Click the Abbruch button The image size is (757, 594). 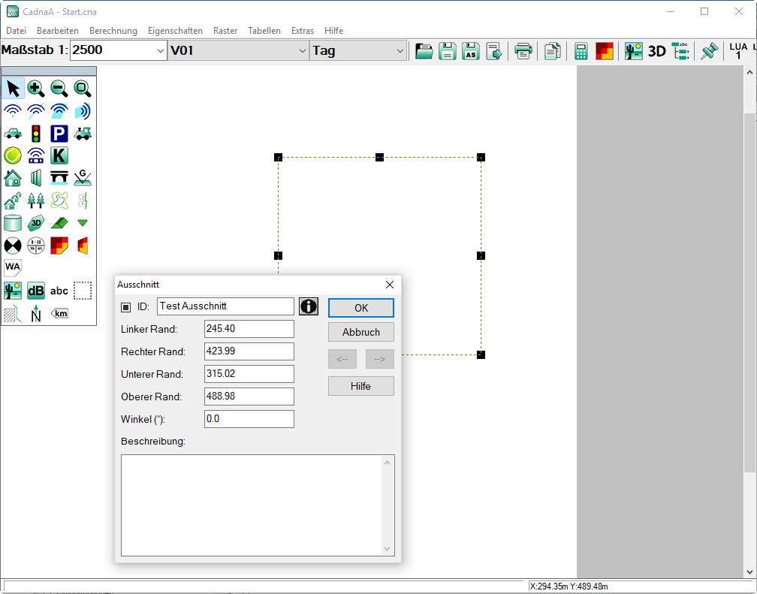pyautogui.click(x=361, y=332)
